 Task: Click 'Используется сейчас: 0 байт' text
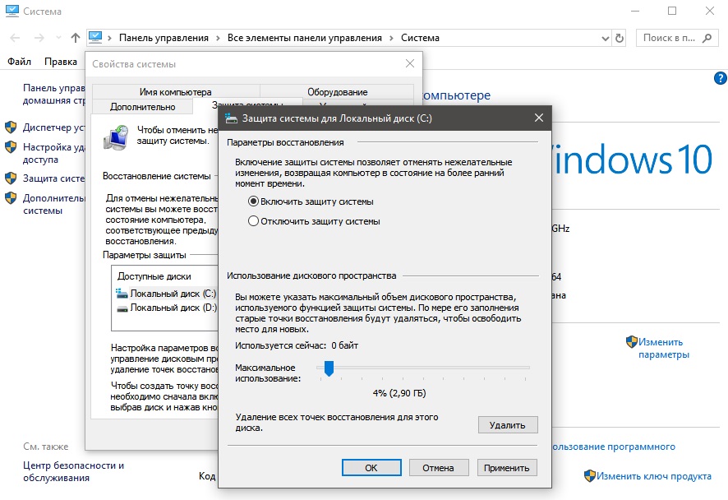click(x=297, y=345)
